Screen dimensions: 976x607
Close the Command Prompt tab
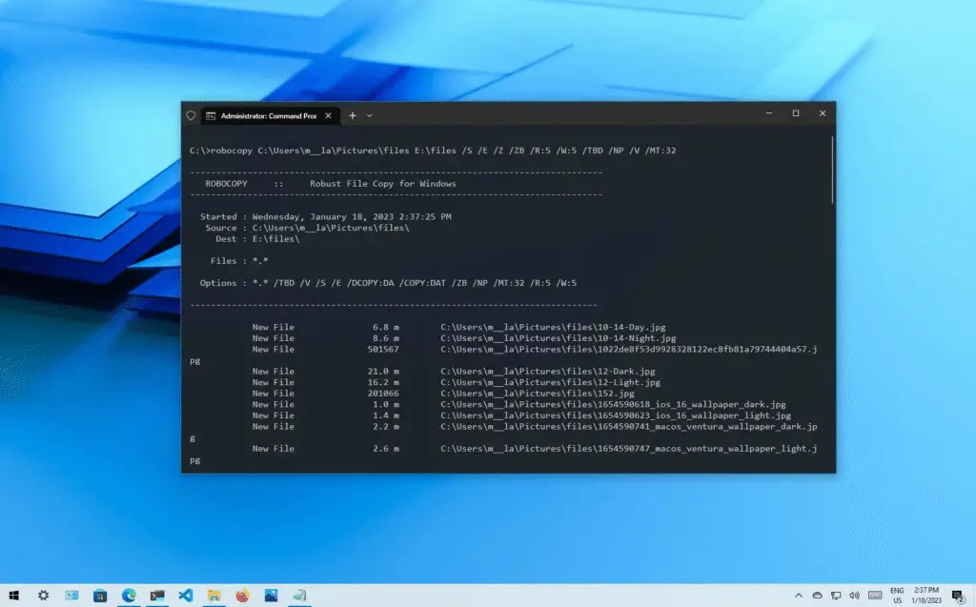[x=327, y=114]
